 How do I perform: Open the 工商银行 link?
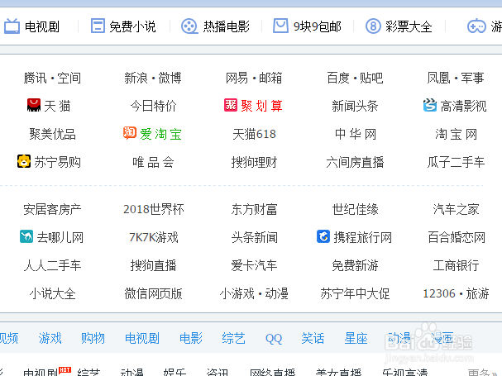[456, 265]
